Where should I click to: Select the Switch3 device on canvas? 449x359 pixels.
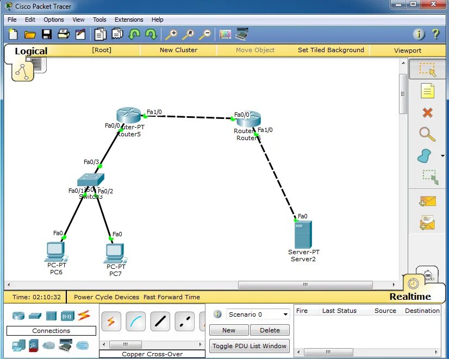pos(91,180)
